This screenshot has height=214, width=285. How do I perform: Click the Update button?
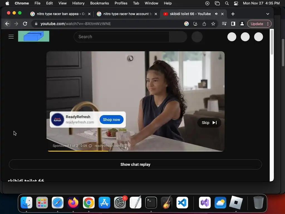point(257,24)
